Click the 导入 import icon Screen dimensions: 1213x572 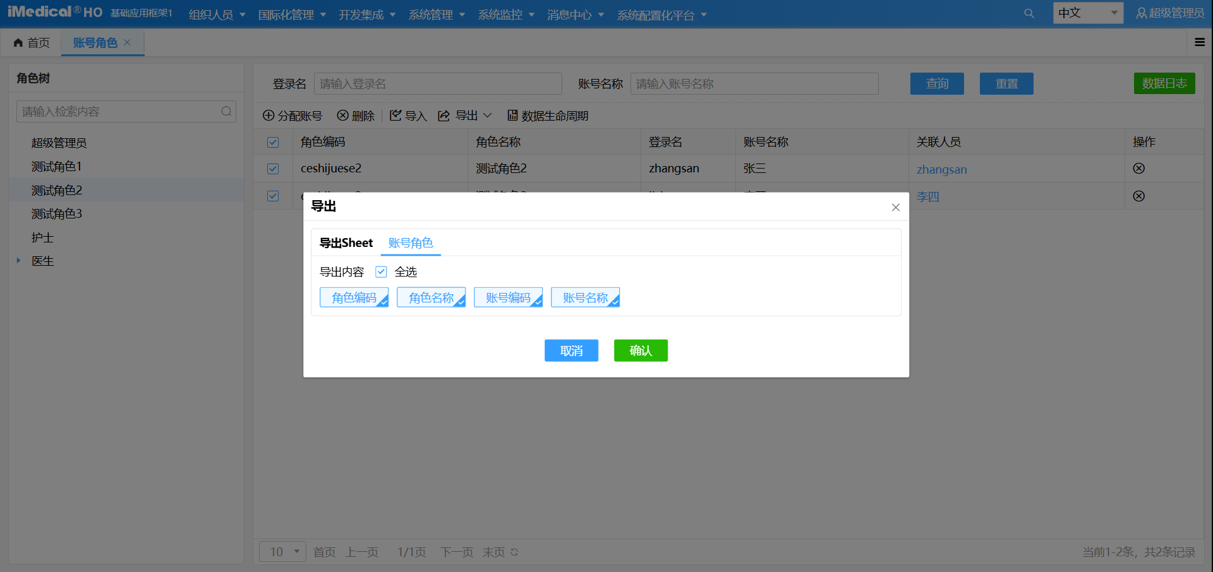[x=395, y=116]
